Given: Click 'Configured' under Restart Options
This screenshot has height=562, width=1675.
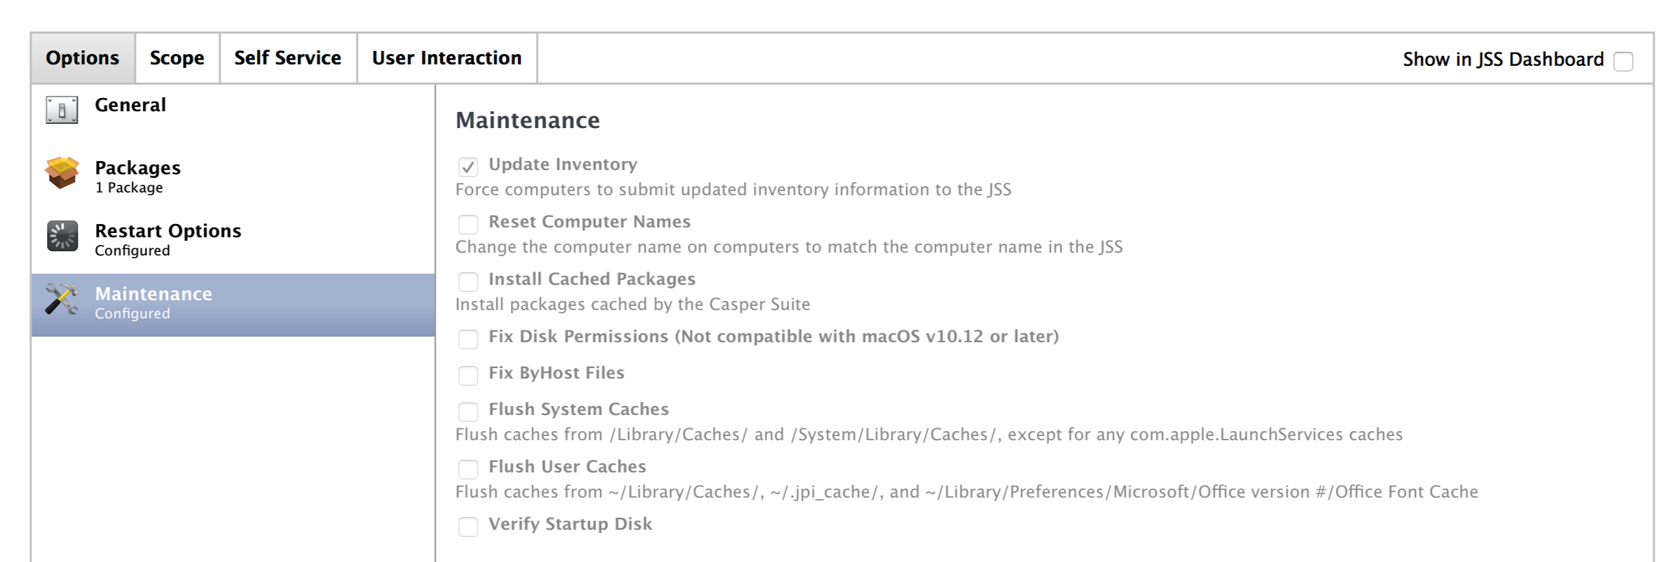Looking at the screenshot, I should (132, 251).
